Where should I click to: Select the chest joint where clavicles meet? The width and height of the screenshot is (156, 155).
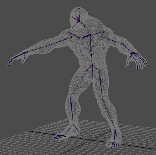(90, 35)
